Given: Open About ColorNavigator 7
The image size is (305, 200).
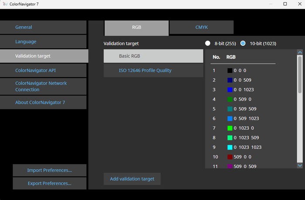Looking at the screenshot, I should (x=43, y=102).
